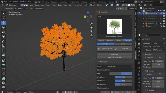Hide American_be object with eye icon
The width and height of the screenshot is (166, 93).
pyautogui.click(x=161, y=13)
